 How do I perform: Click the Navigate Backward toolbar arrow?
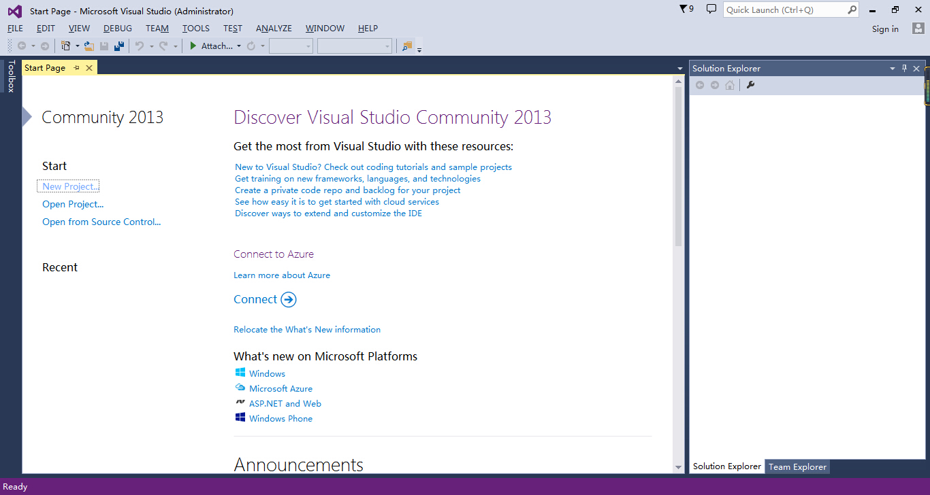(22, 46)
